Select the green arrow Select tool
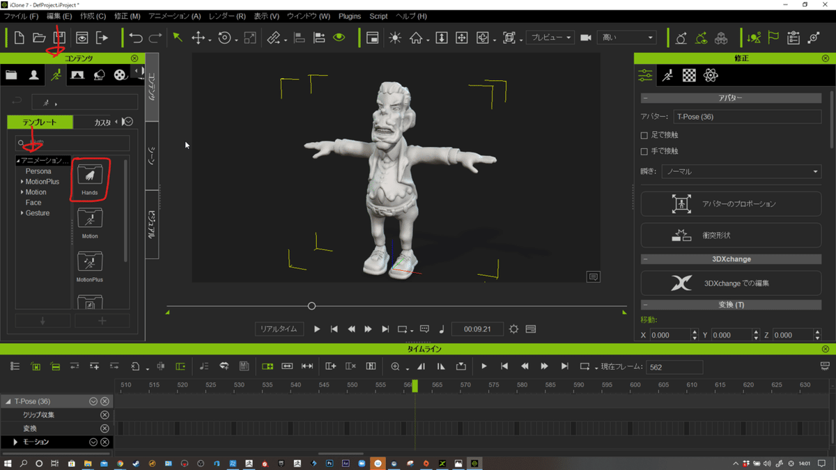 (178, 38)
